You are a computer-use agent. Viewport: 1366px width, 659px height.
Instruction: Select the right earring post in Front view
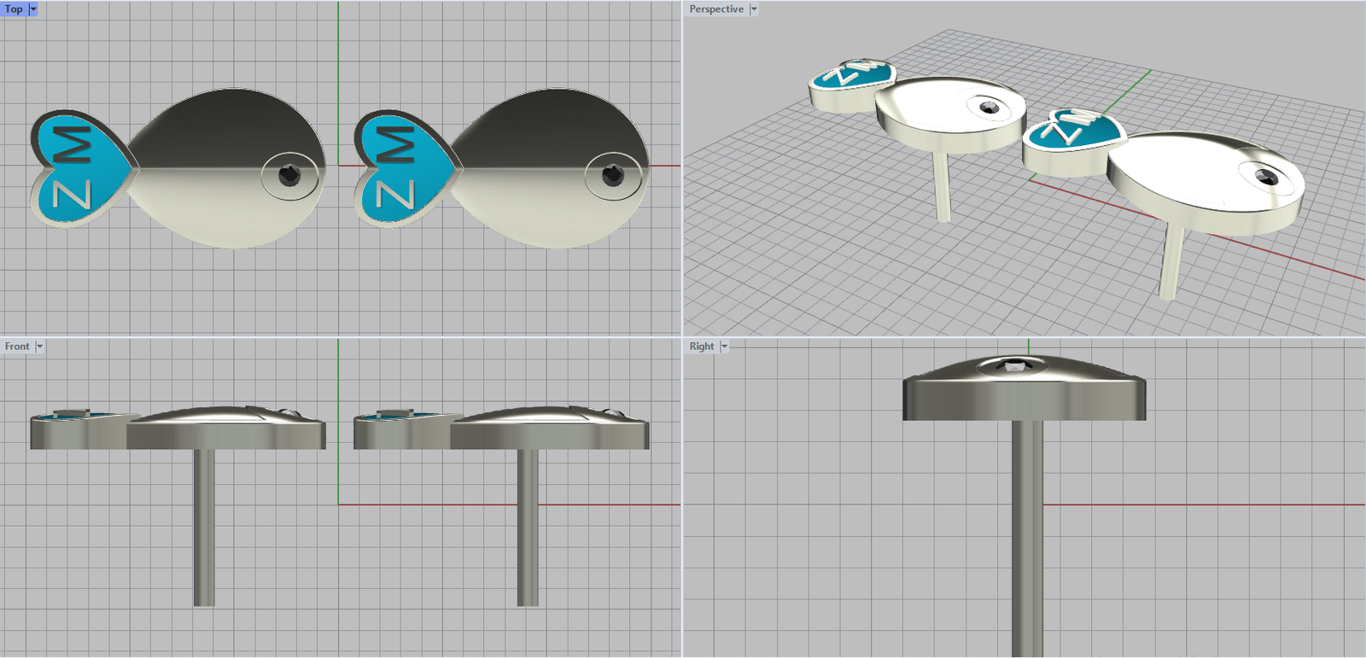point(528,529)
